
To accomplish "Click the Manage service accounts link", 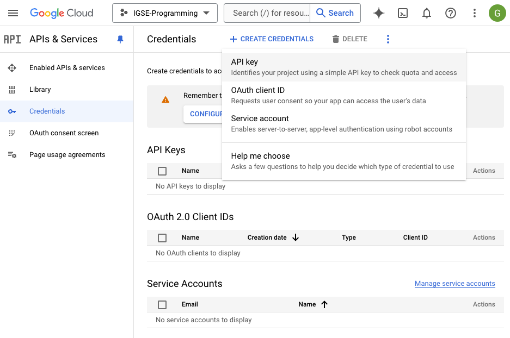I will 454,284.
